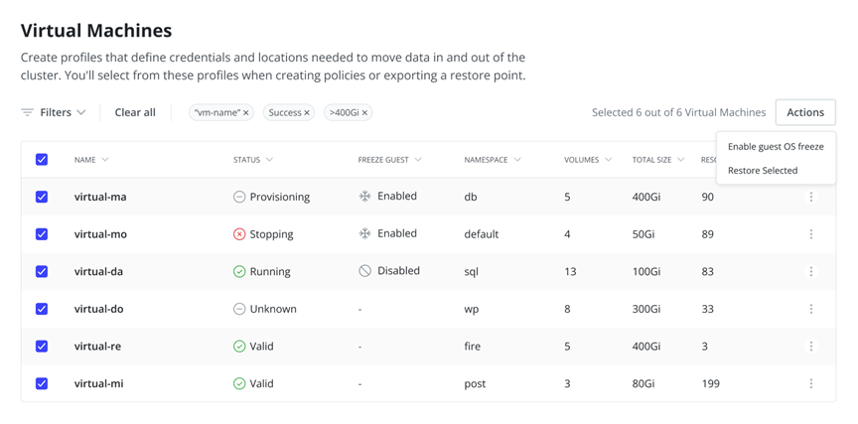The width and height of the screenshot is (858, 424).
Task: Click the filter lines icon
Action: tap(28, 112)
